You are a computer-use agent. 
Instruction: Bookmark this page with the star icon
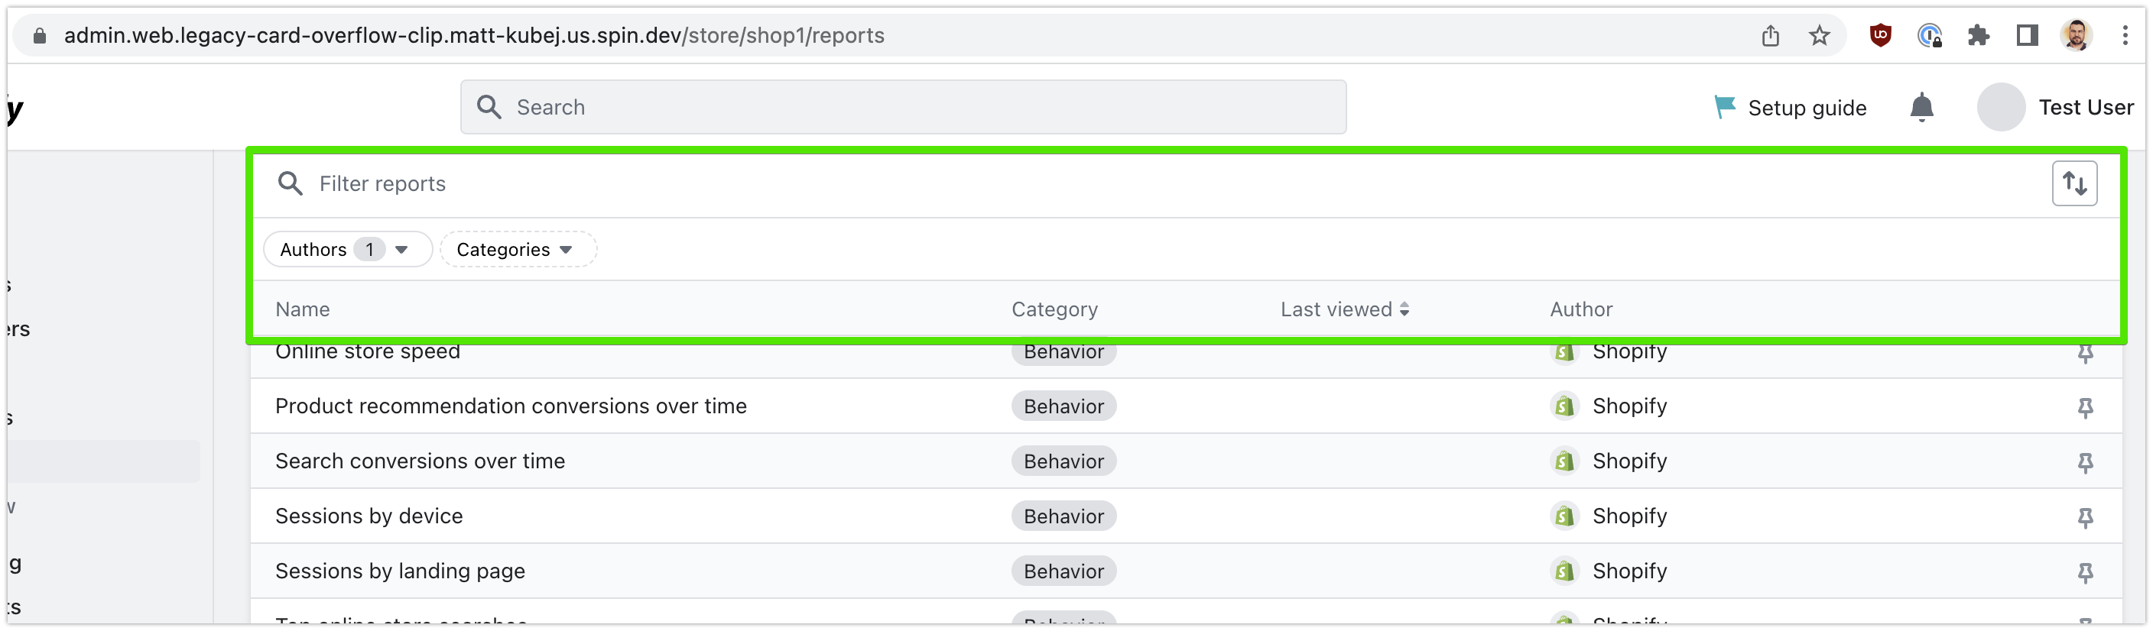pos(1820,36)
